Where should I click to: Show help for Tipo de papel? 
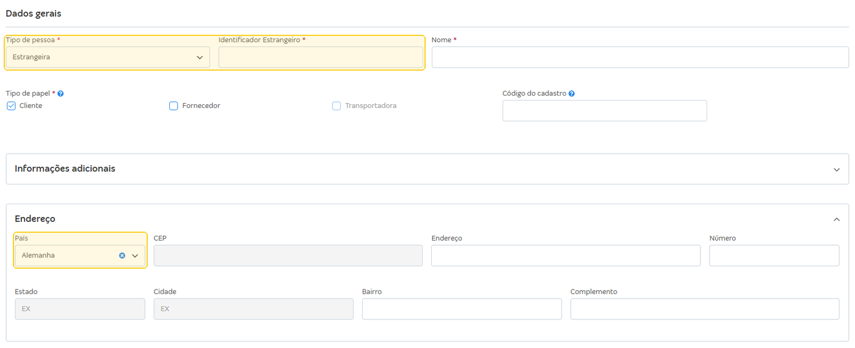[60, 94]
